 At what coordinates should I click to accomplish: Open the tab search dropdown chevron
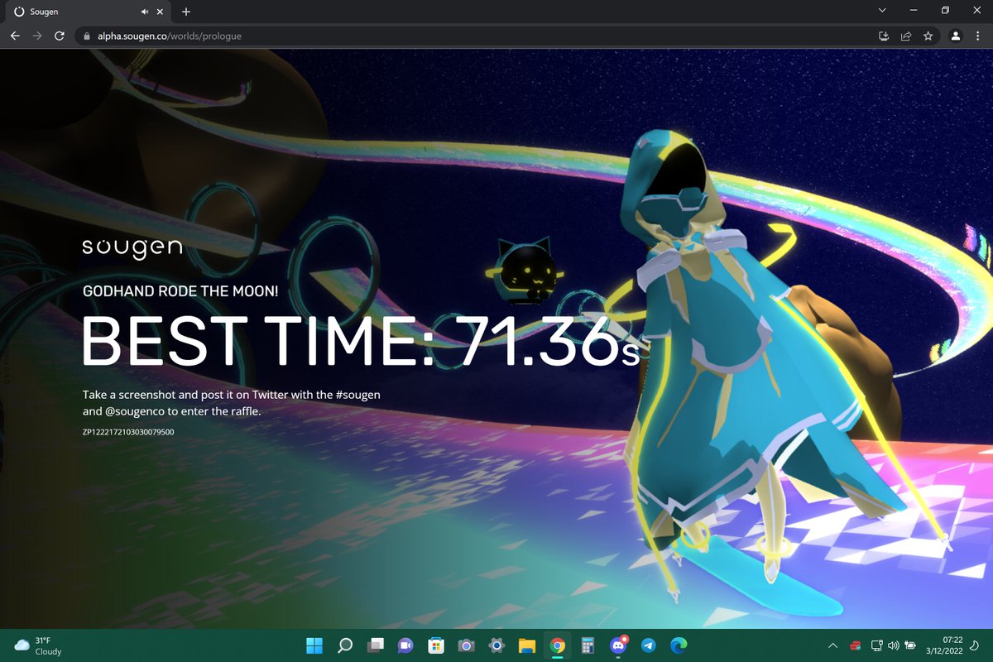(882, 11)
